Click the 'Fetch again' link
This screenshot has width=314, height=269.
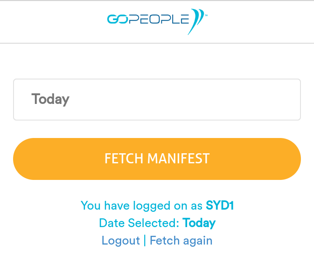click(181, 241)
